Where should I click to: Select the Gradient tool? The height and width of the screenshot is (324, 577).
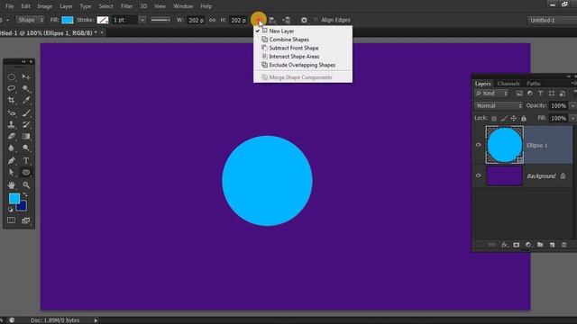[x=26, y=136]
